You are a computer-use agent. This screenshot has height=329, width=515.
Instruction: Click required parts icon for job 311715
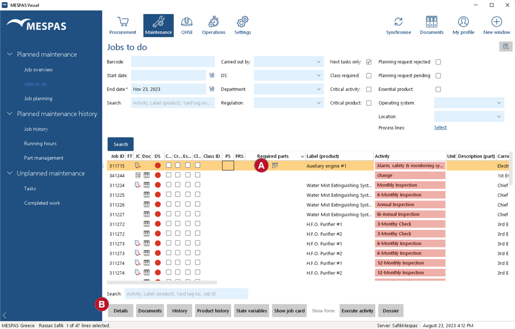point(275,166)
